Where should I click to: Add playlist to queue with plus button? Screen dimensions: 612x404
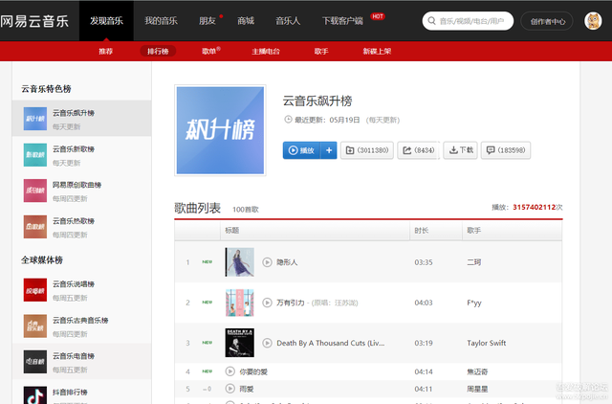click(x=329, y=150)
